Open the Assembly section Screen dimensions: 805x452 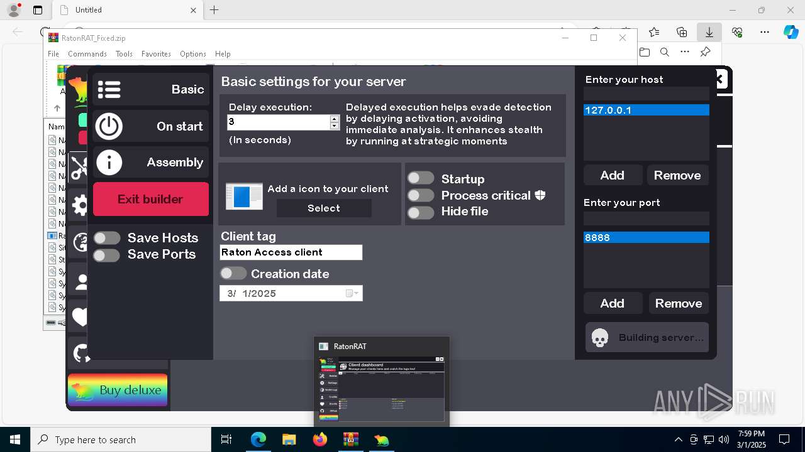151,162
